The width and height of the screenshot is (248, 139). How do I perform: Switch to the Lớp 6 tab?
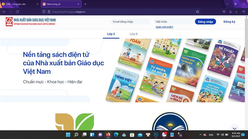(x=134, y=34)
